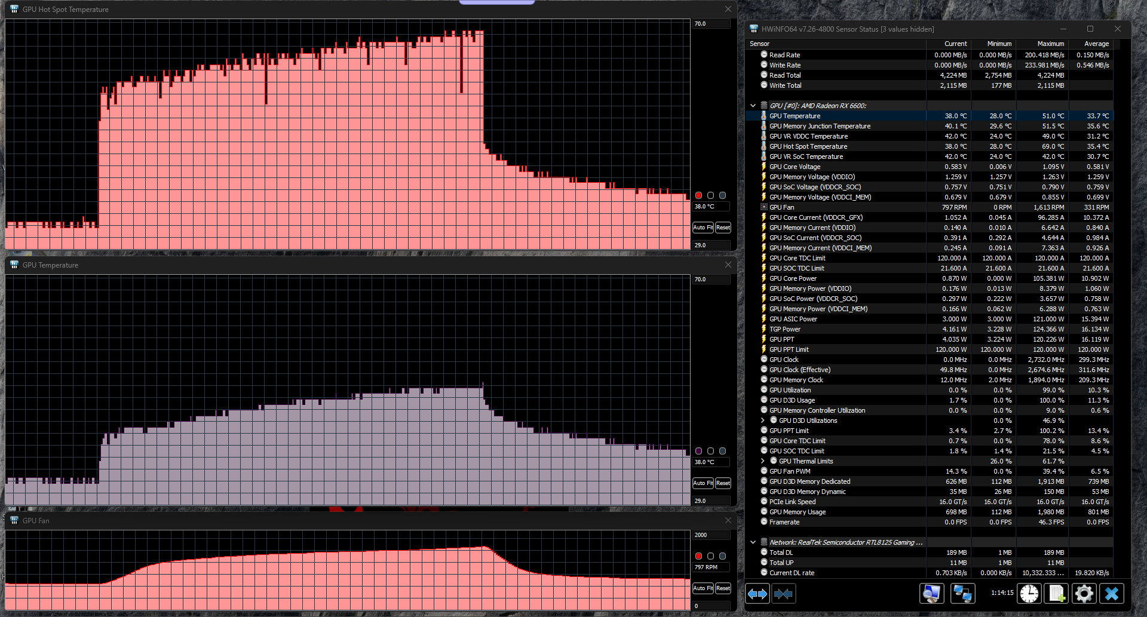Edit min value 29.0 in Hot Spot graph

tap(711, 245)
